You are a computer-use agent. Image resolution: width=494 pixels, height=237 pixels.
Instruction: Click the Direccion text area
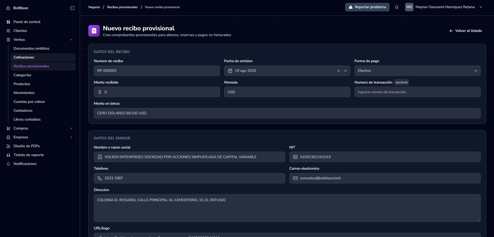pos(287,208)
